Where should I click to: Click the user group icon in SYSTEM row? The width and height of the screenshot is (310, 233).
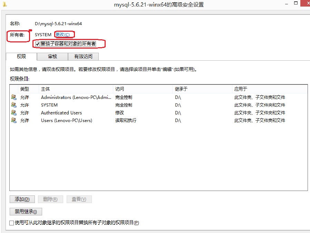pos(14,105)
